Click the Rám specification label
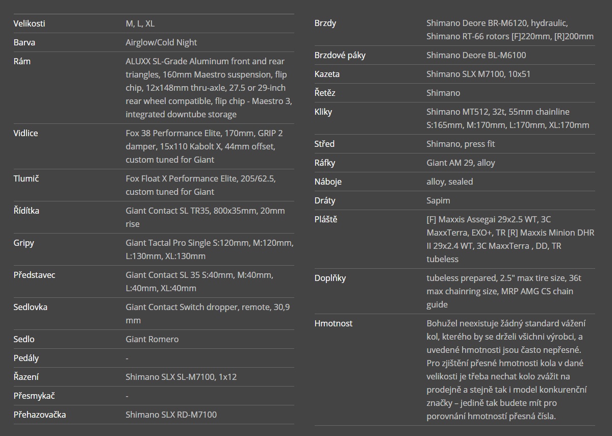 tap(22, 61)
